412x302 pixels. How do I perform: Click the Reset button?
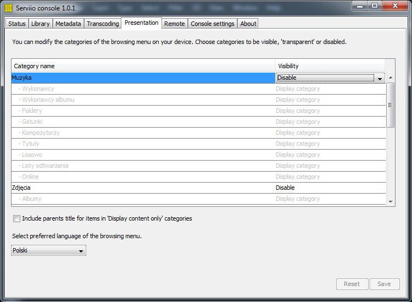352,284
